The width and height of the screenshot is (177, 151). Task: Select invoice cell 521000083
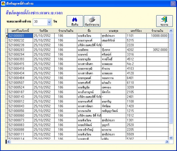(x=20, y=125)
